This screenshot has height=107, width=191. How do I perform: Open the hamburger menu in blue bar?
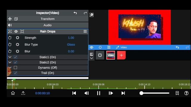pos(109,47)
